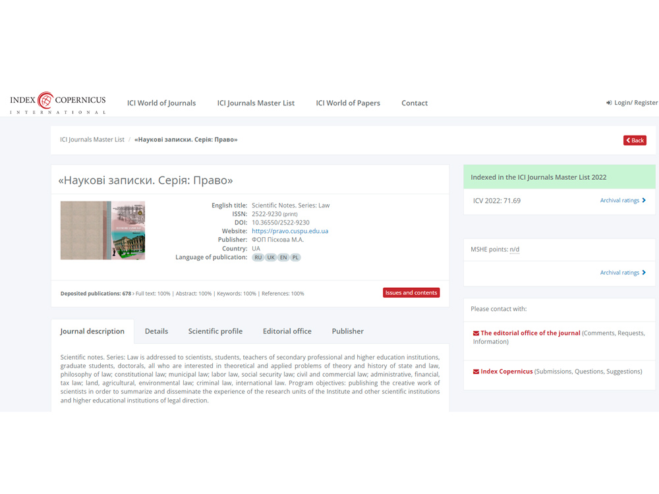The height and width of the screenshot is (494, 659).
Task: Open the Contact page
Action: pos(415,103)
